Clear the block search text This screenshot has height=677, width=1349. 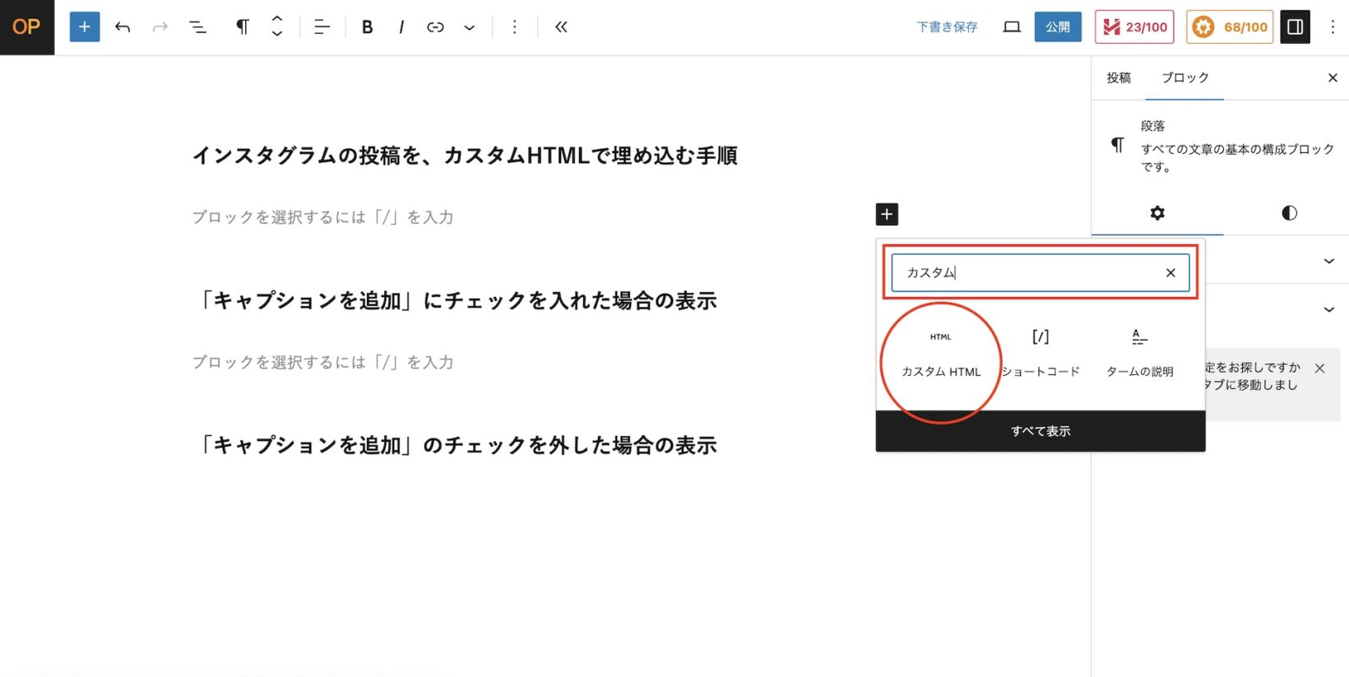coord(1171,273)
